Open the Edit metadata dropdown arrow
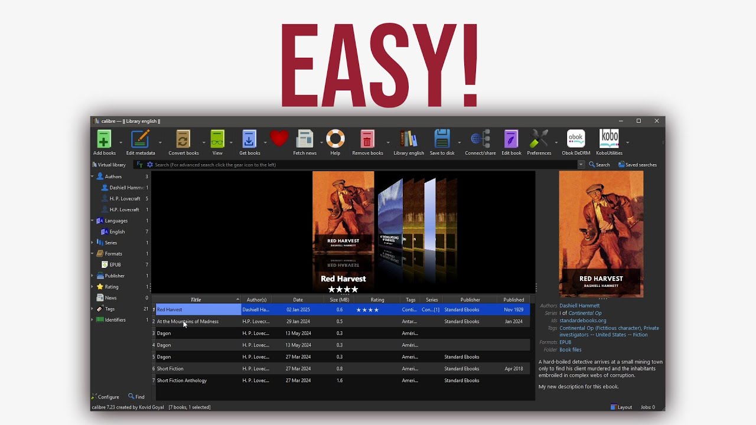The width and height of the screenshot is (756, 425). coord(159,142)
